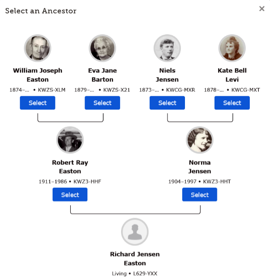This screenshot has width=270, height=278.
Task: Click Eva Jane Barton's portrait photo
Action: [103, 48]
